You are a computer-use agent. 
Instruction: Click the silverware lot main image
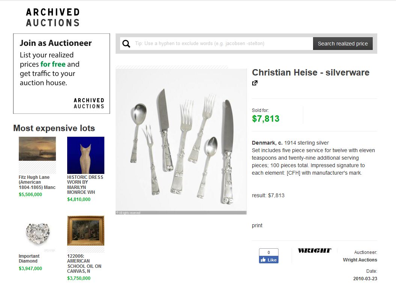pyautogui.click(x=181, y=142)
